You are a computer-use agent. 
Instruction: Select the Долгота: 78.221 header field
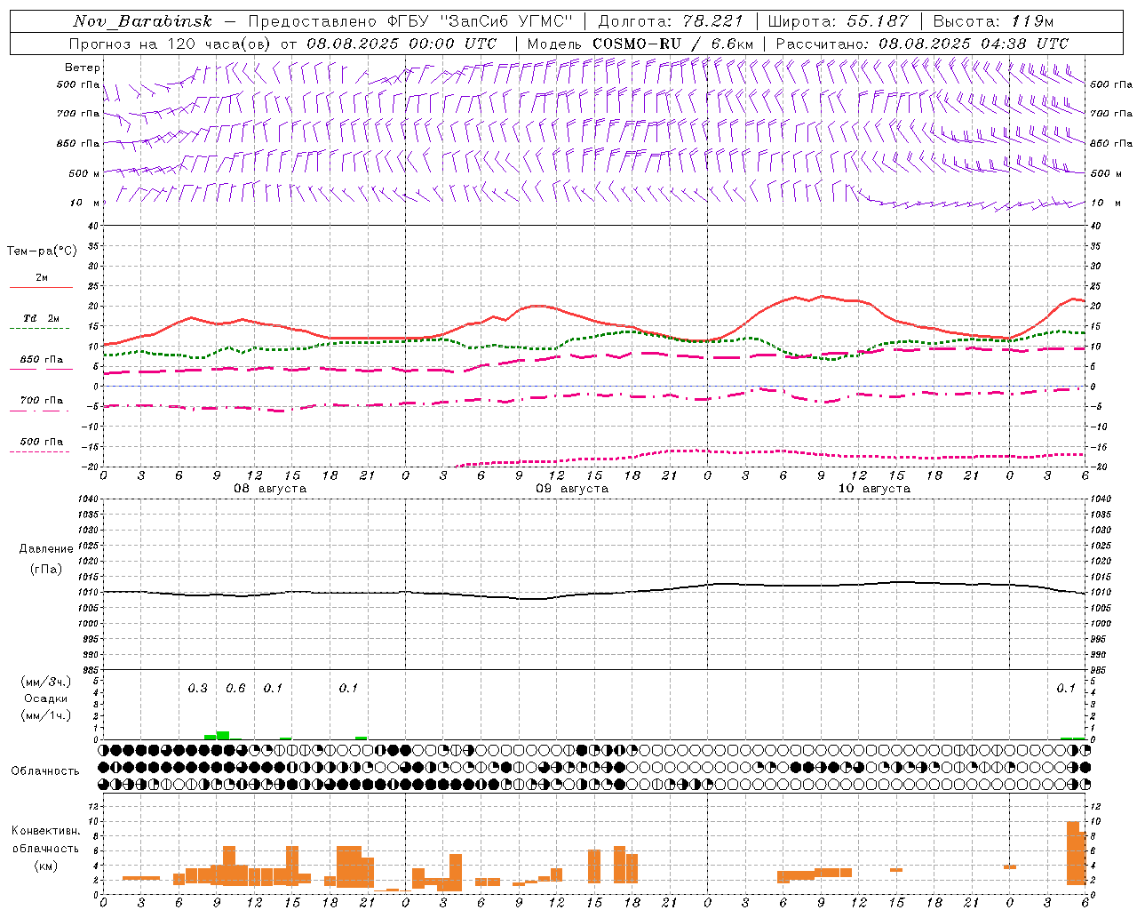coord(671,21)
